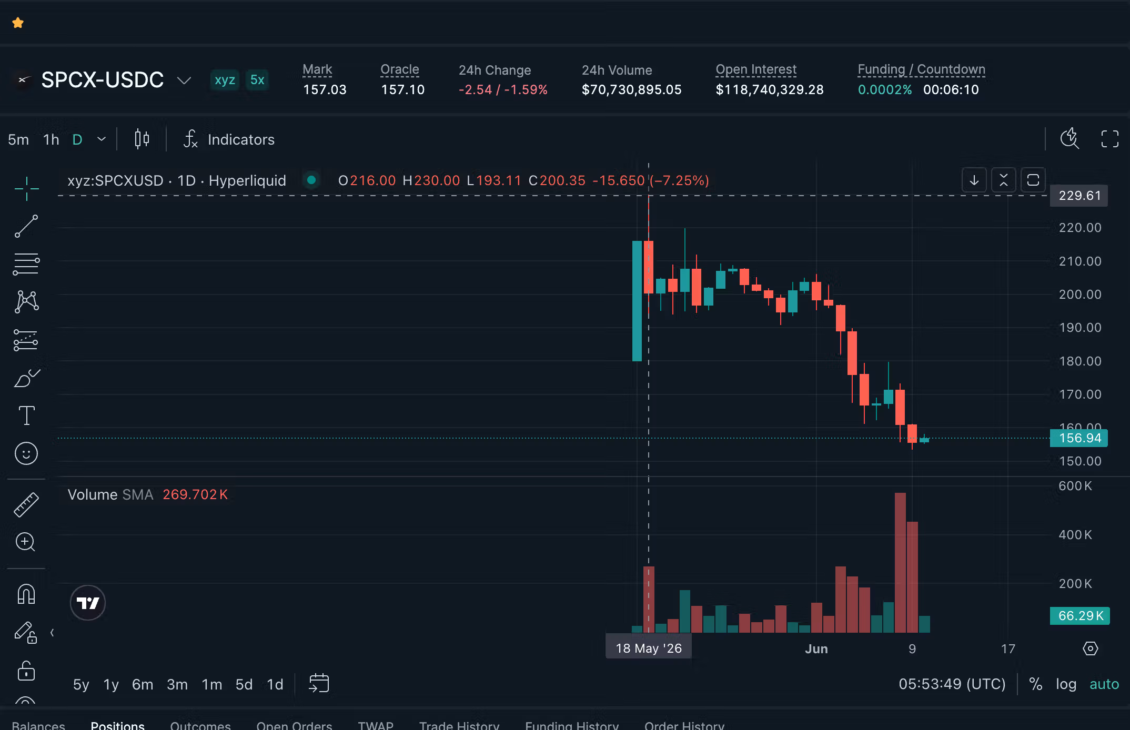Viewport: 1130px width, 730px height.
Task: Click the TradingView logo button
Action: [x=88, y=603]
